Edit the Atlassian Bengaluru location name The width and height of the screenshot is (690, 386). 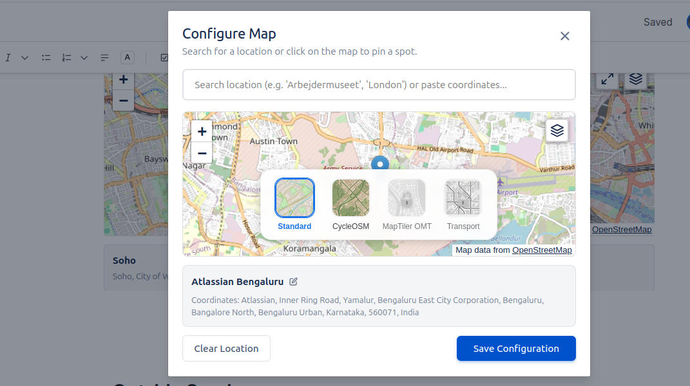(294, 281)
